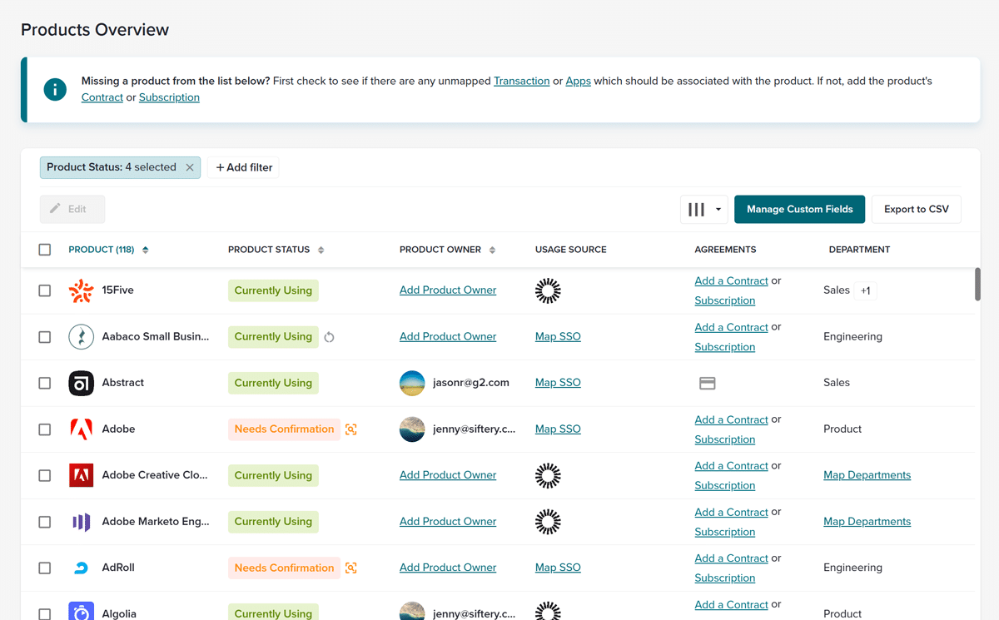
Task: Expand the +1 departments badge for 15Five
Action: (866, 290)
